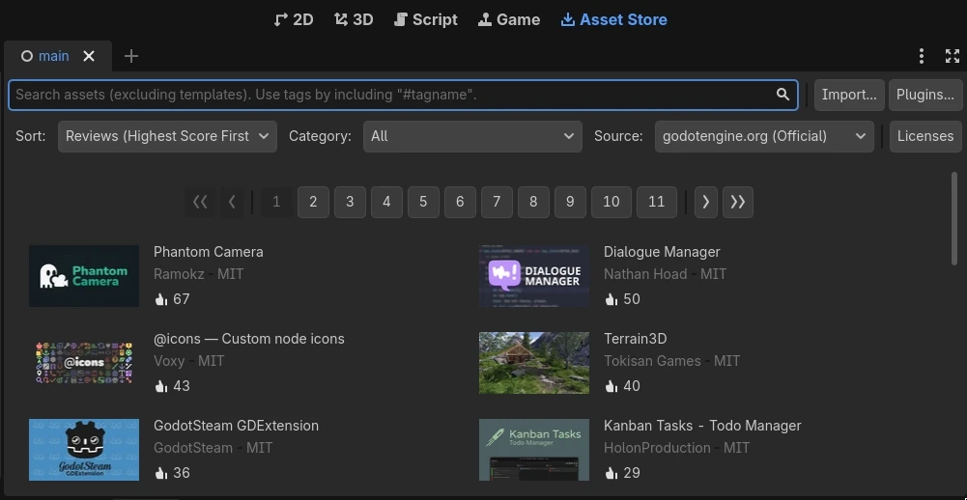Open the GodotSteam GDExtension thumbnail
Screen dimensions: 967x500
pos(84,450)
